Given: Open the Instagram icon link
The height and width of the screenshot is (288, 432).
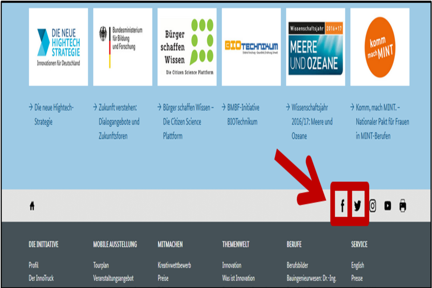Looking at the screenshot, I should 373,206.
